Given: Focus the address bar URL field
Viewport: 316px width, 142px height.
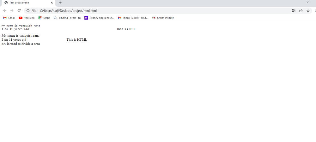Looking at the screenshot, I should click(158, 10).
